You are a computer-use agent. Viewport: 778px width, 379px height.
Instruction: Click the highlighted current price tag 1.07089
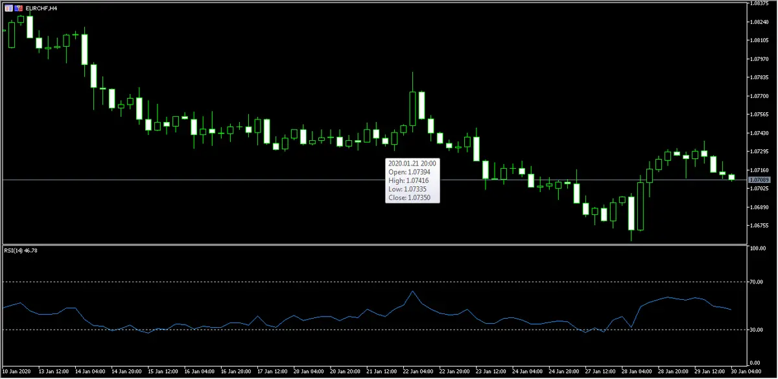759,180
